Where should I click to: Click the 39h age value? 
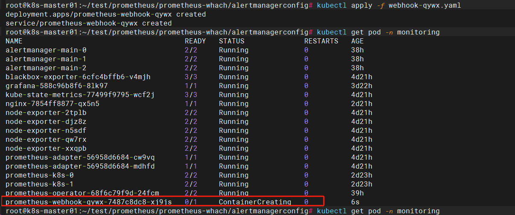358,193
